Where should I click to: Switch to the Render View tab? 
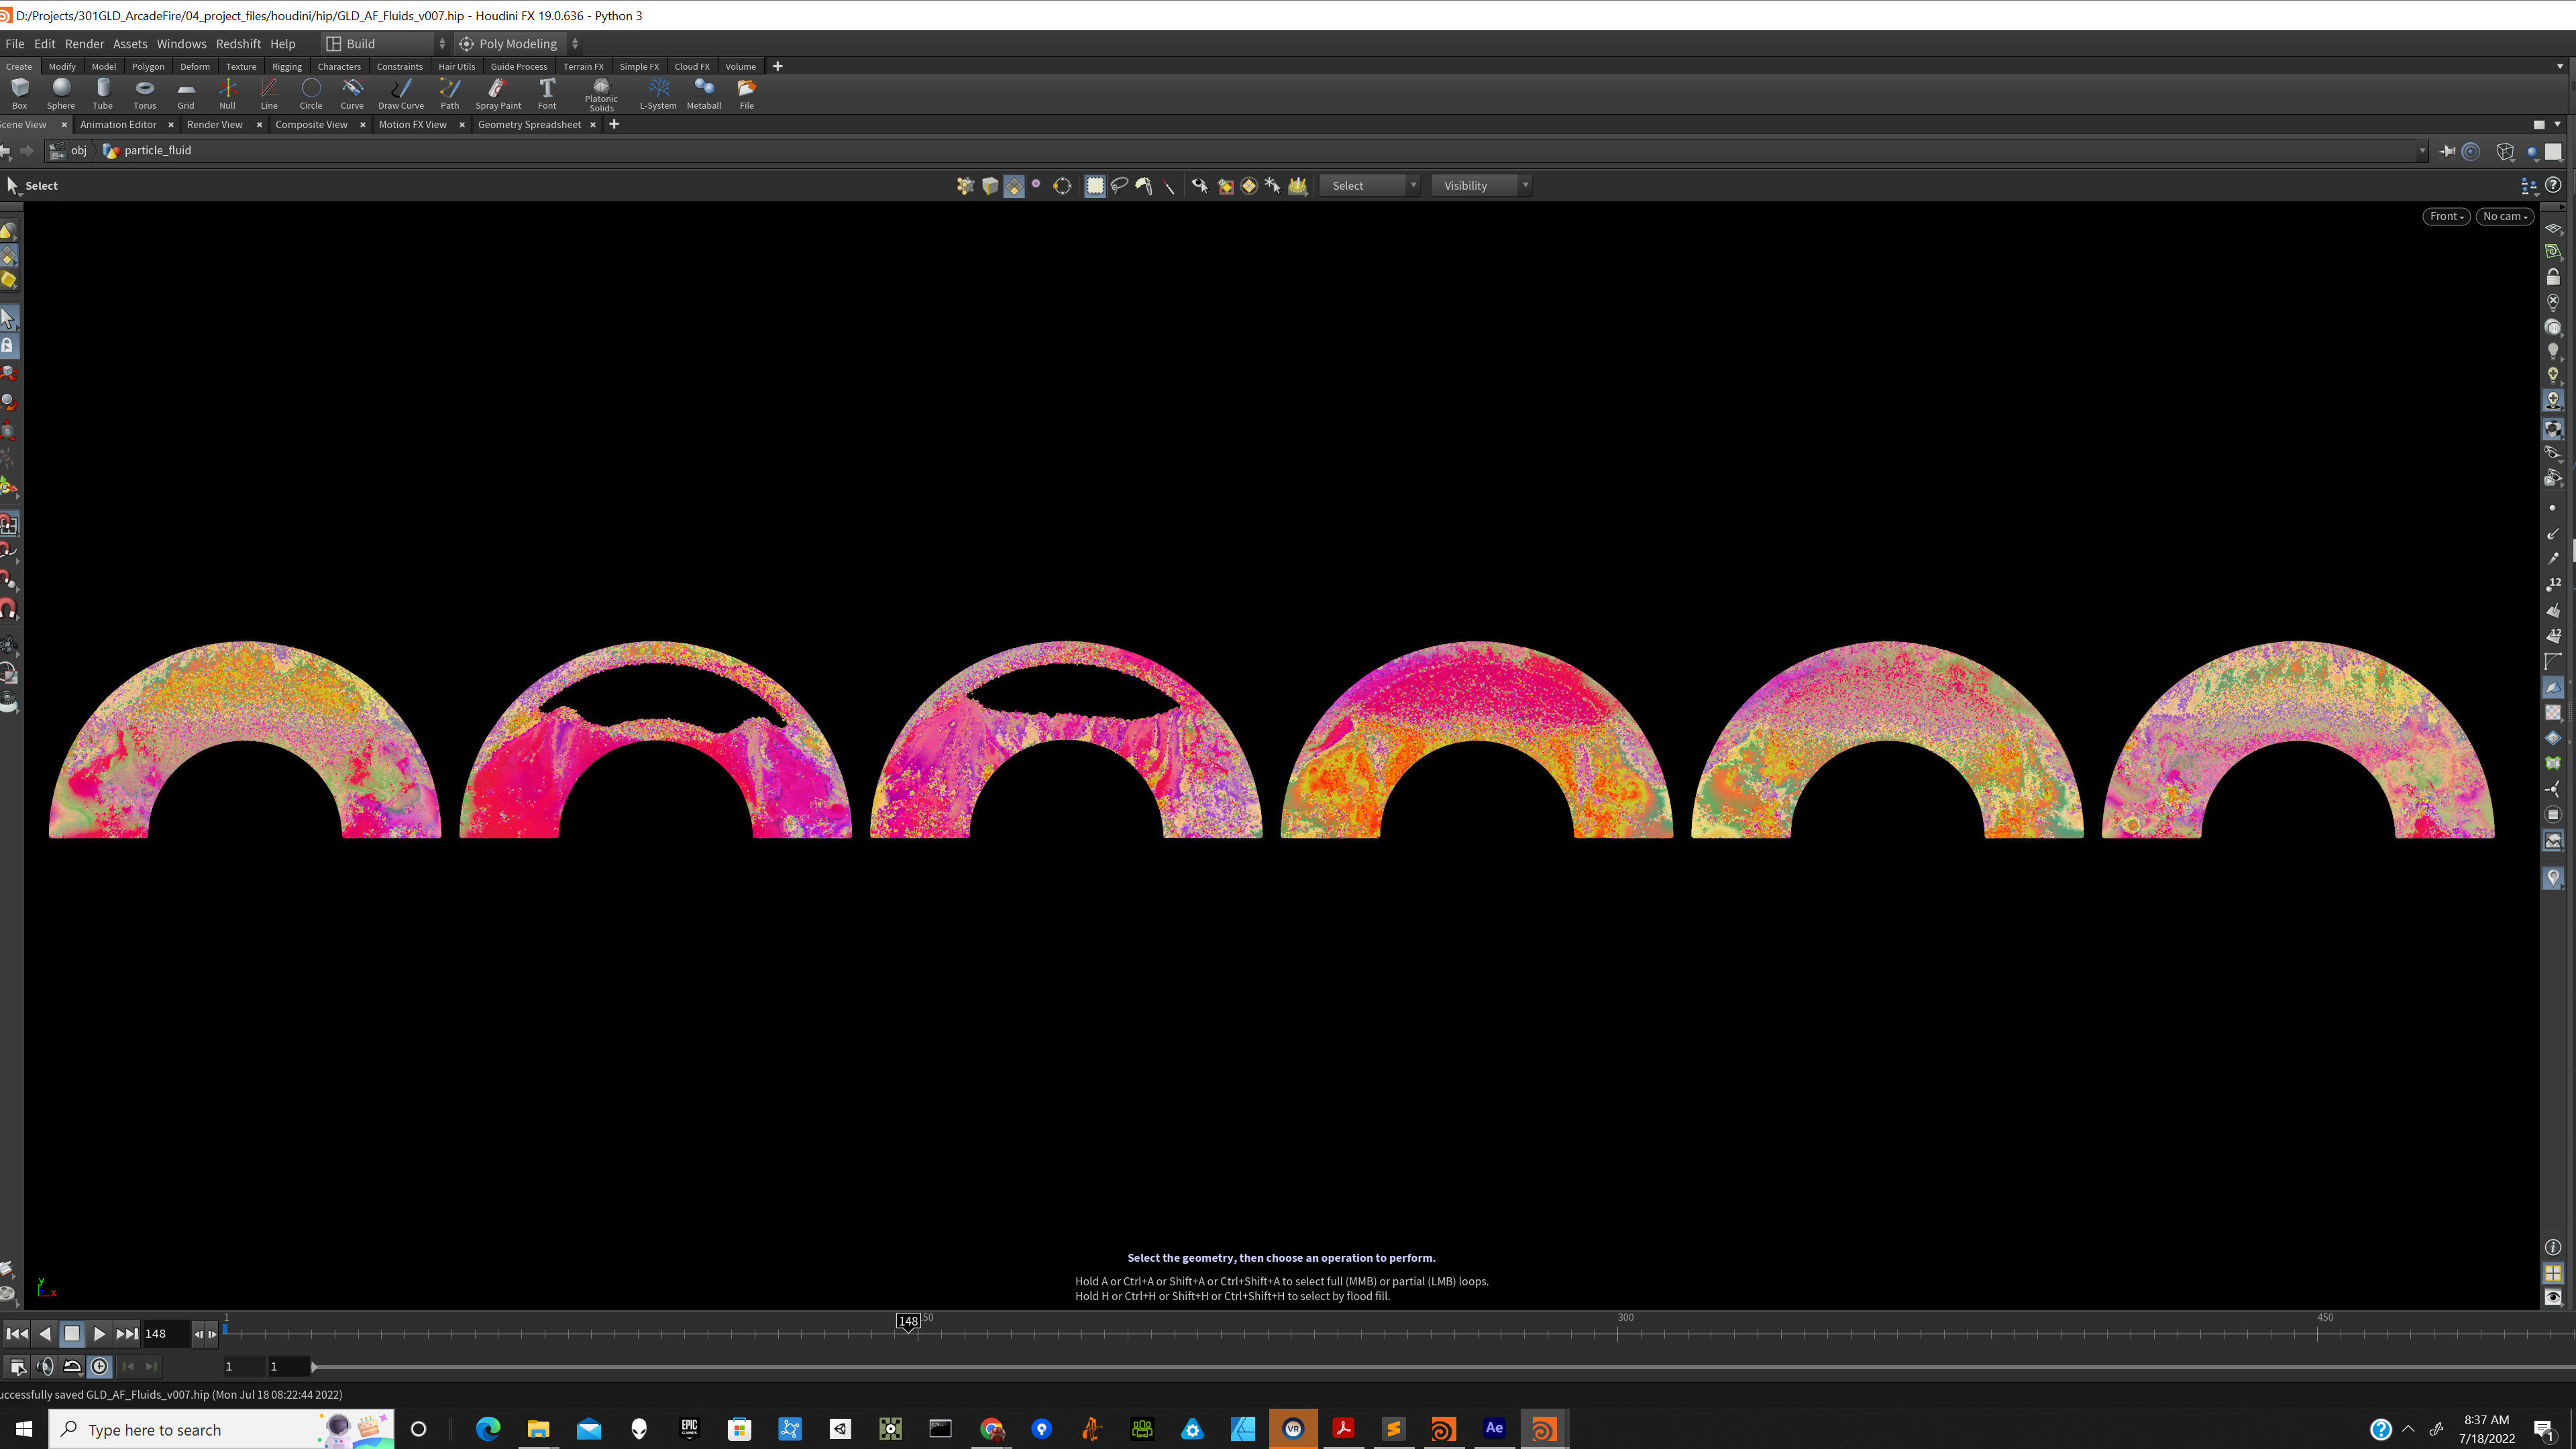pyautogui.click(x=215, y=124)
